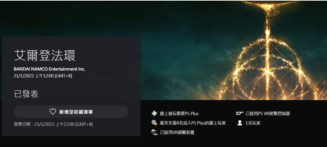Screen dimensions: 327x147
Task: Click the 新增至收藏清單 button
Action: point(71,112)
